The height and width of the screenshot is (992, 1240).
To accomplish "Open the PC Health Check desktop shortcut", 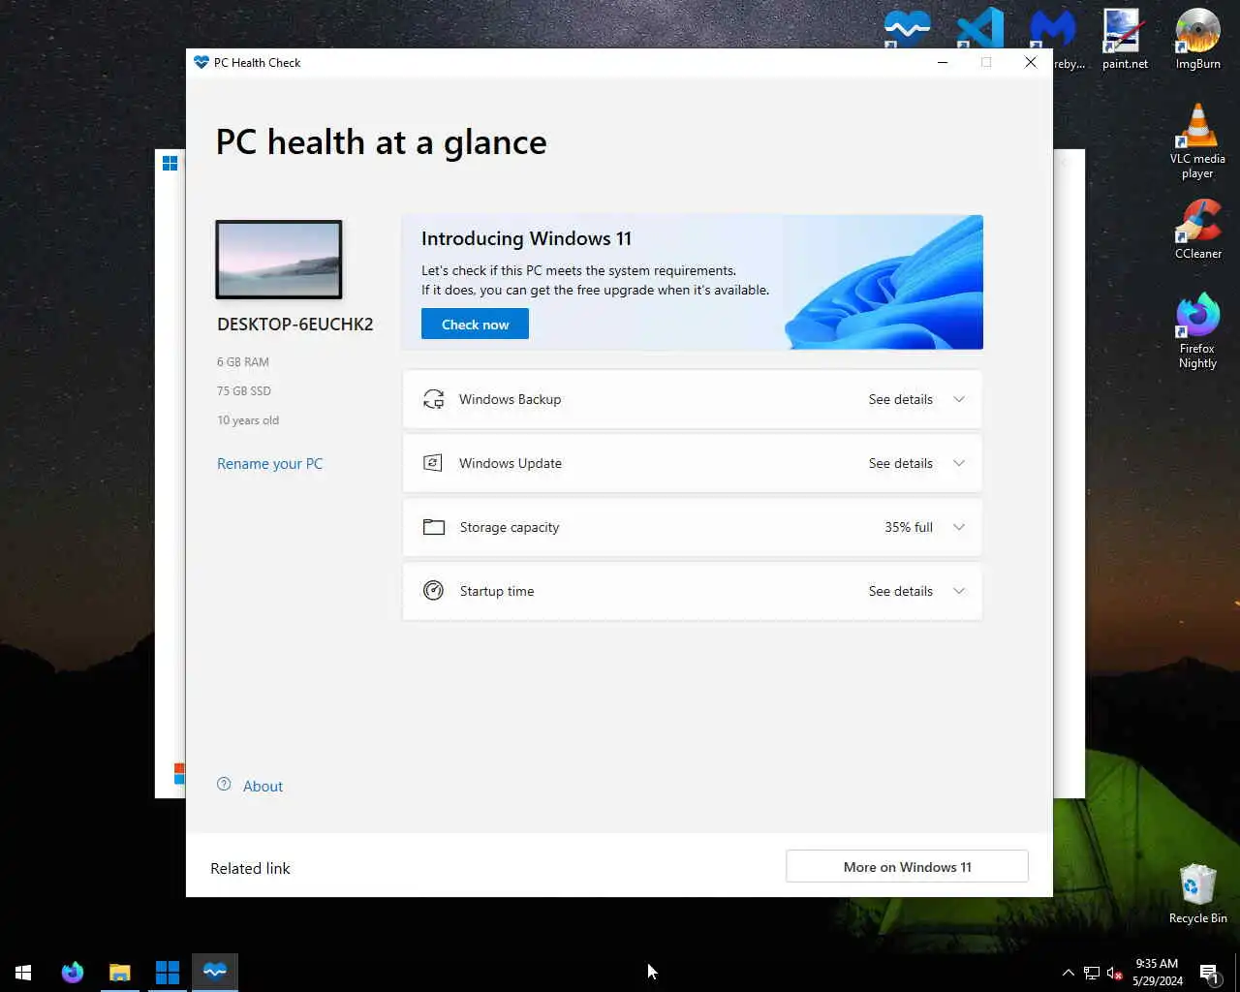I will pos(908,29).
